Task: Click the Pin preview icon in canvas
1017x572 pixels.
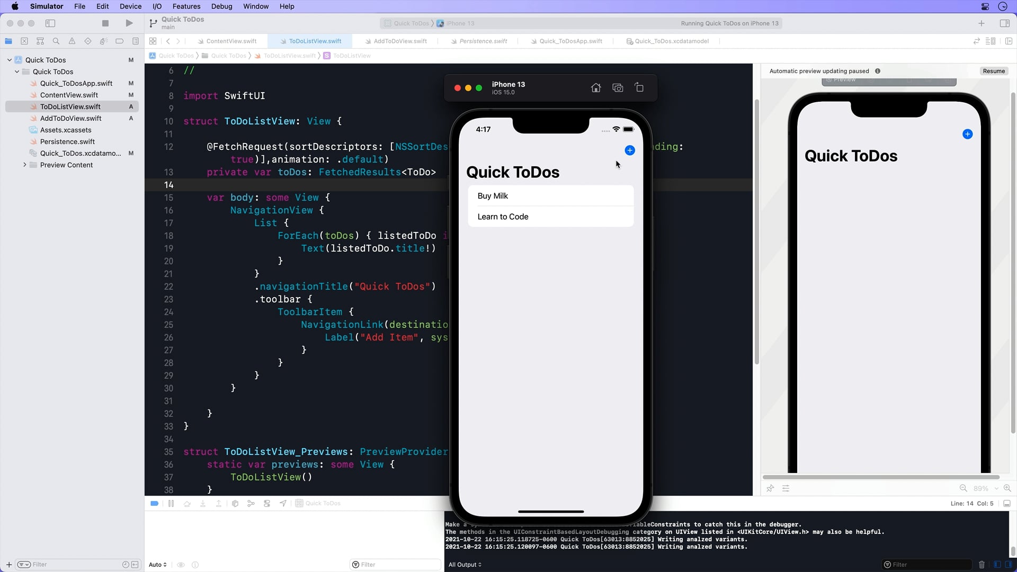Action: click(x=770, y=488)
